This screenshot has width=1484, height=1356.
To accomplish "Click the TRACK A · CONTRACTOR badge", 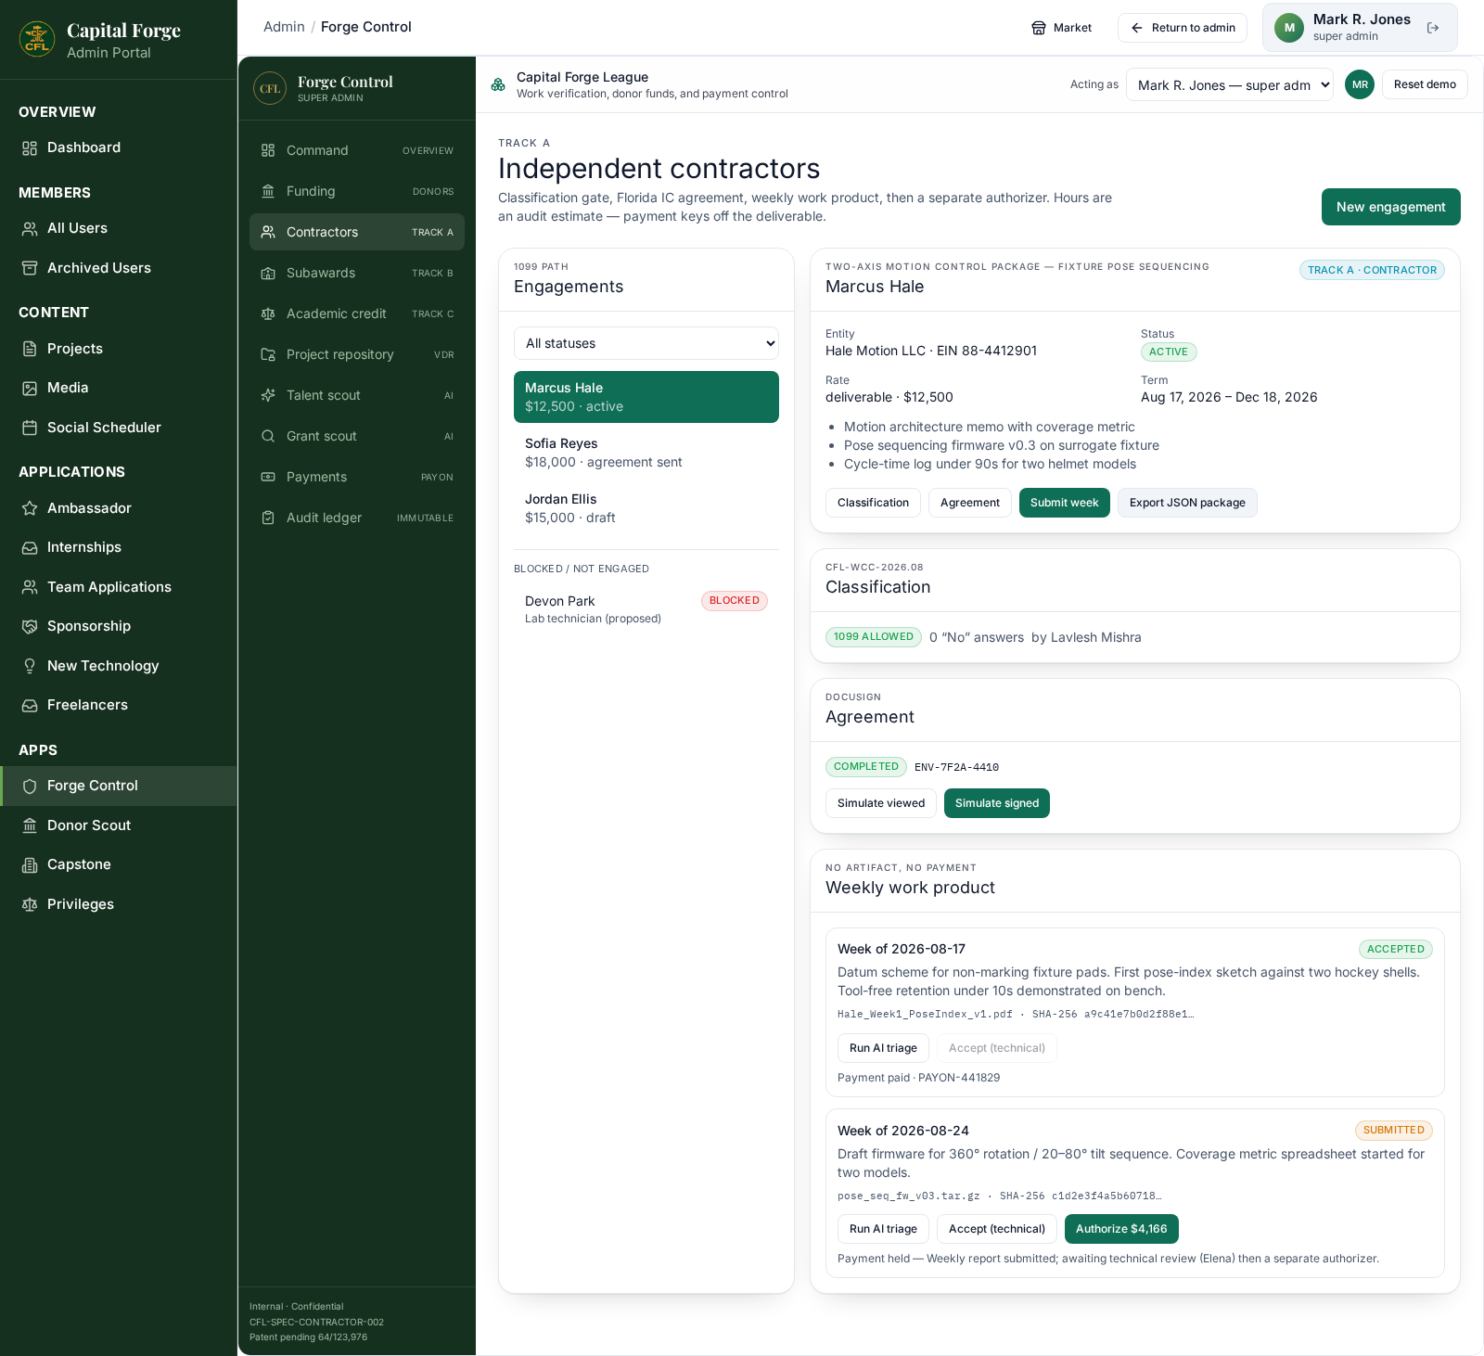I will [x=1372, y=270].
